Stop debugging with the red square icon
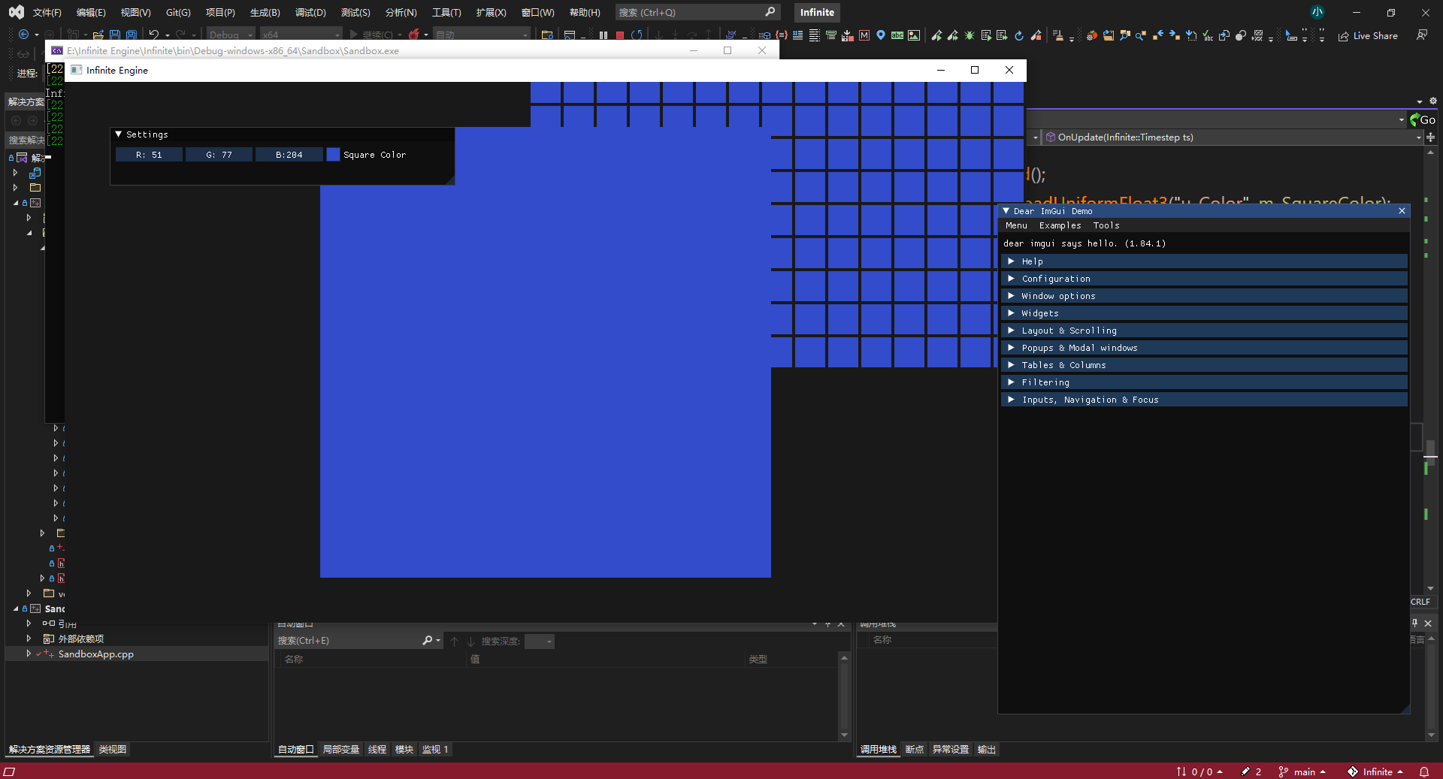1443x779 pixels. pos(620,35)
